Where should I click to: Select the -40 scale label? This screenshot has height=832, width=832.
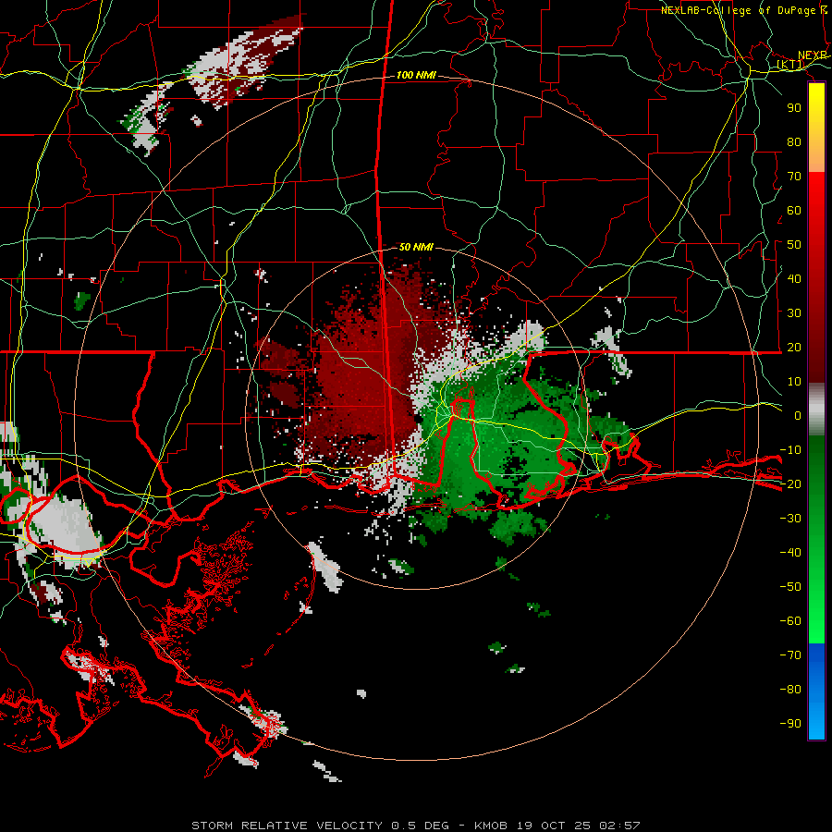pyautogui.click(x=790, y=553)
